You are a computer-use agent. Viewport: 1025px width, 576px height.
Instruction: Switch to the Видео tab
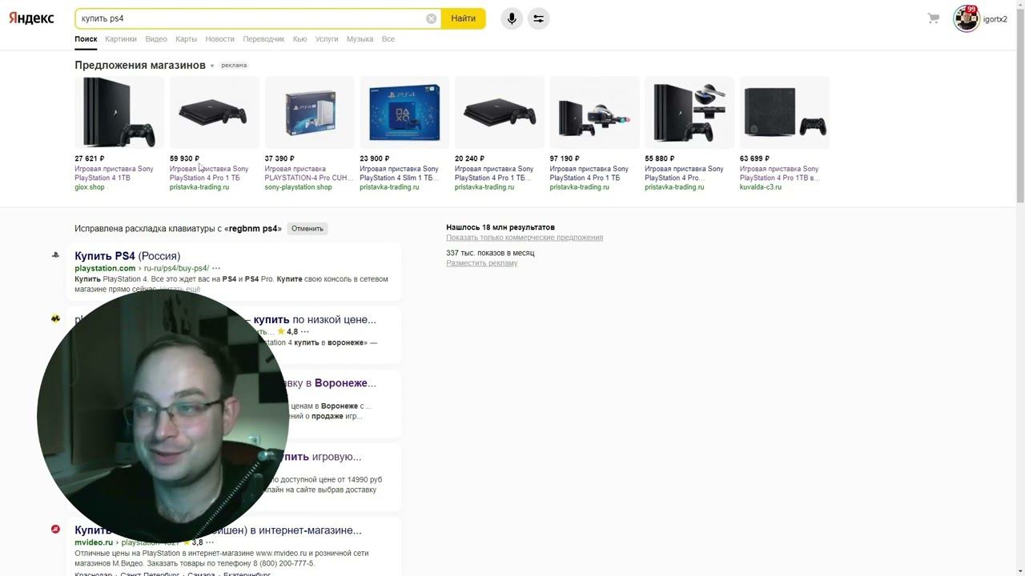pyautogui.click(x=156, y=39)
